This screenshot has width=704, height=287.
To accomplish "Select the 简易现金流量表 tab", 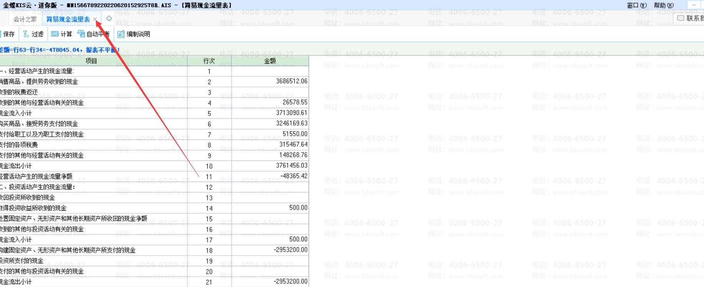I will [68, 19].
